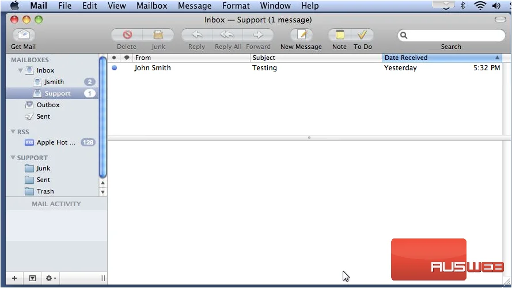Toggle Date Received sort order arrow

coord(497,58)
